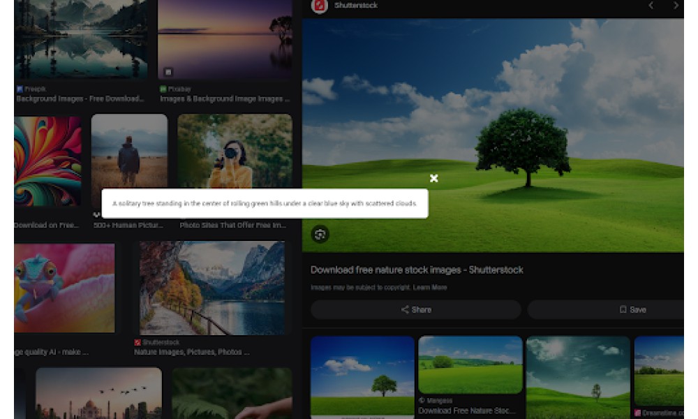Select the woman with camera thumbnail
The width and height of the screenshot is (698, 419).
[x=235, y=152]
